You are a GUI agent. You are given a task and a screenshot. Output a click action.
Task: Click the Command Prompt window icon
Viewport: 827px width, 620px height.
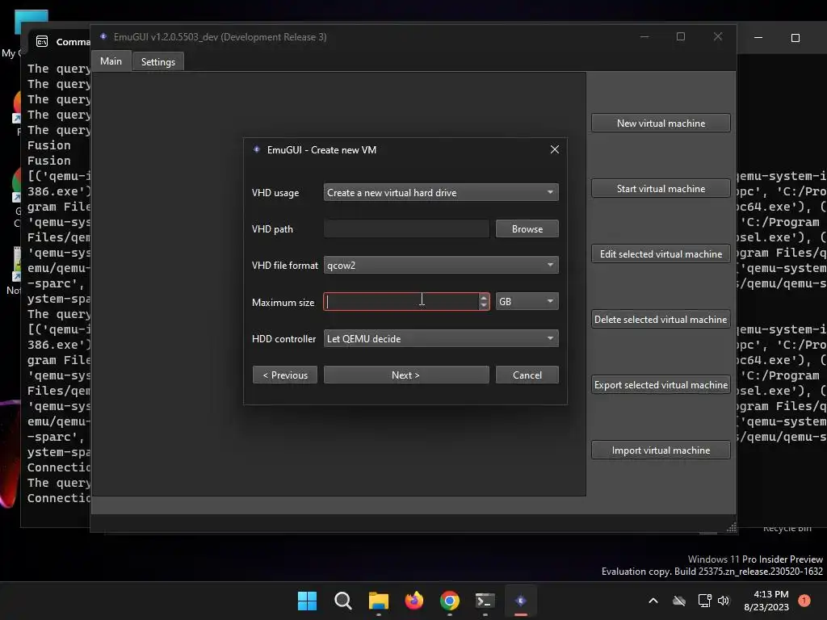(x=42, y=41)
